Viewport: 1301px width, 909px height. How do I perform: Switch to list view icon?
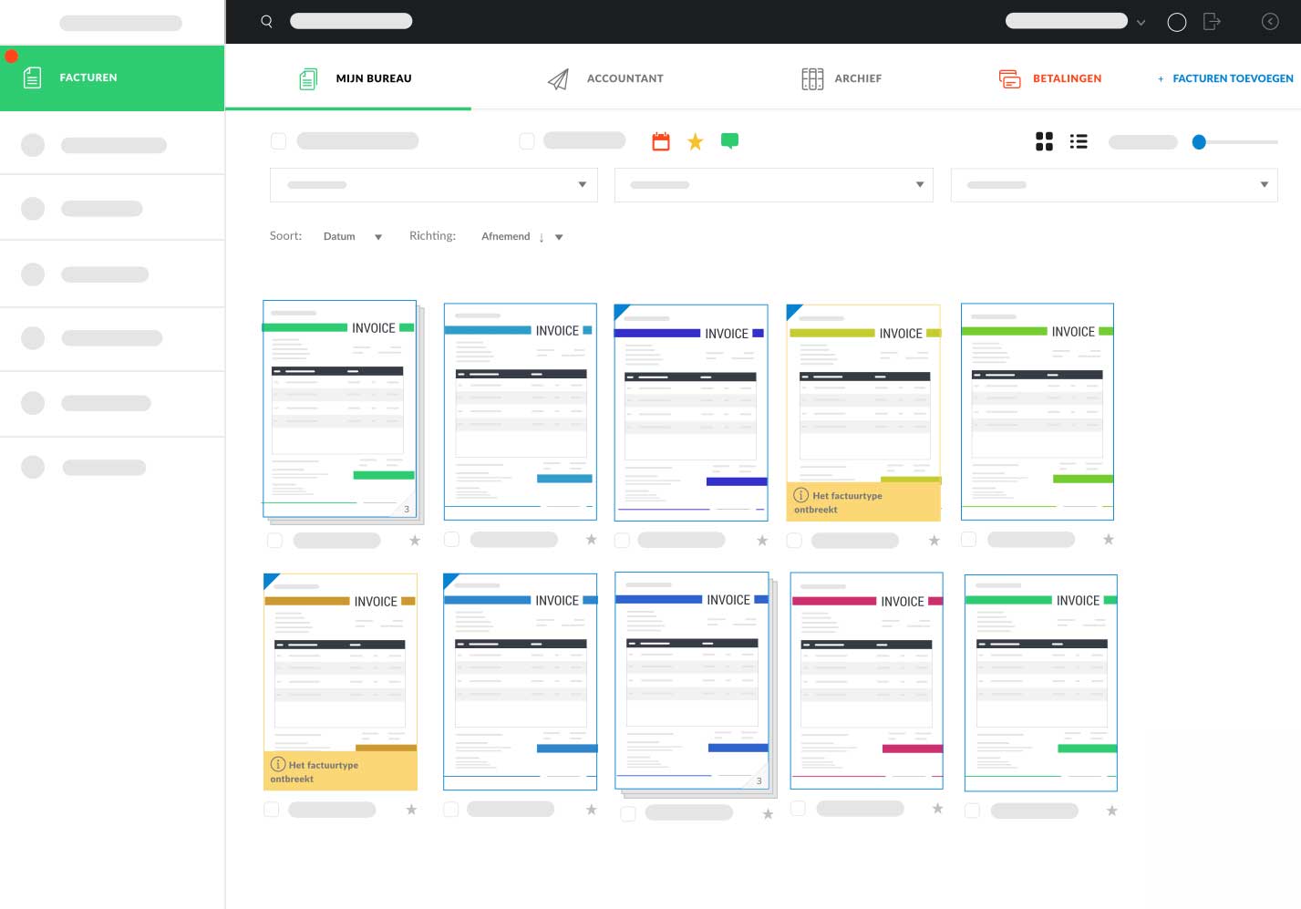[1079, 141]
